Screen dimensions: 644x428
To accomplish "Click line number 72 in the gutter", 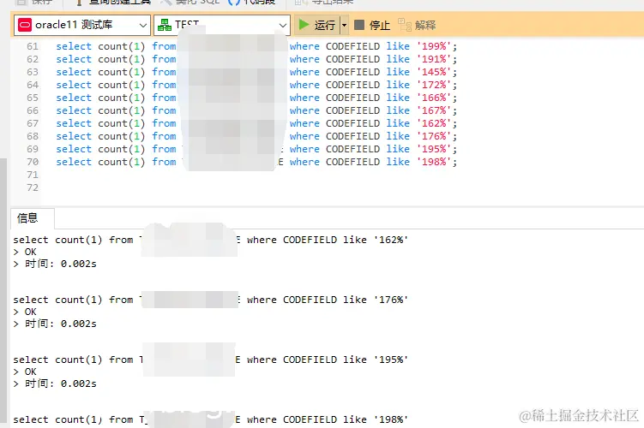I will coord(33,187).
